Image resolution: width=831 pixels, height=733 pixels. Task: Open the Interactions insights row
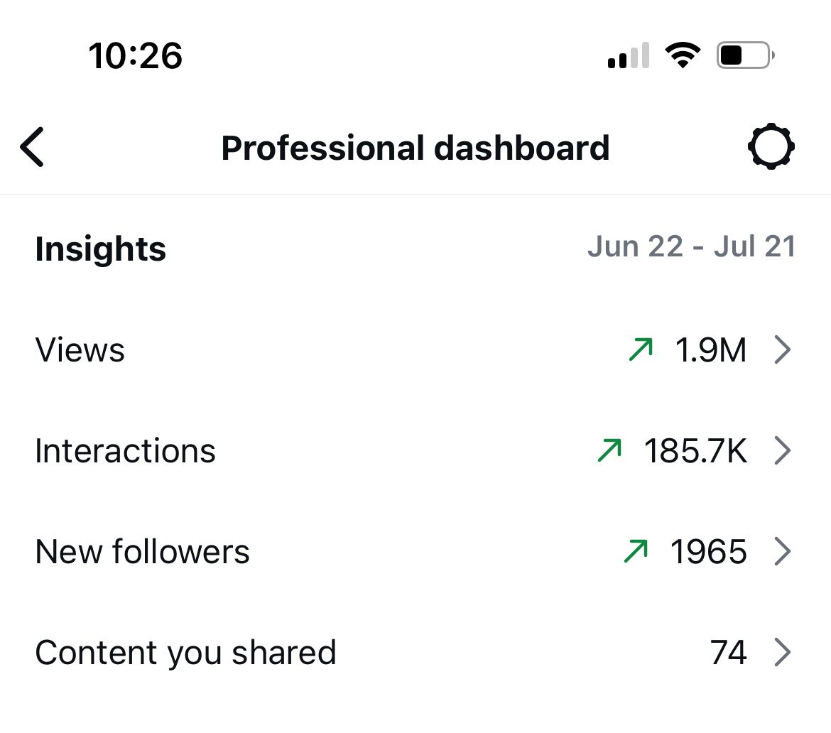point(125,451)
